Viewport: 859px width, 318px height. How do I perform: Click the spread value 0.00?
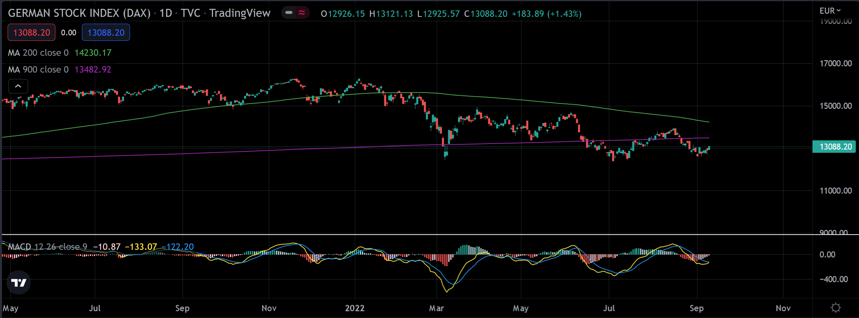69,32
